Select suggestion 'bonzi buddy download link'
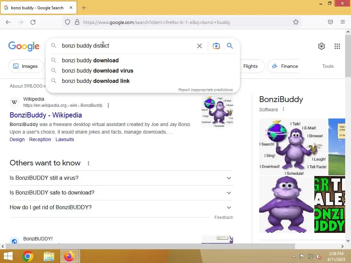This screenshot has width=351, height=263. [x=143, y=81]
